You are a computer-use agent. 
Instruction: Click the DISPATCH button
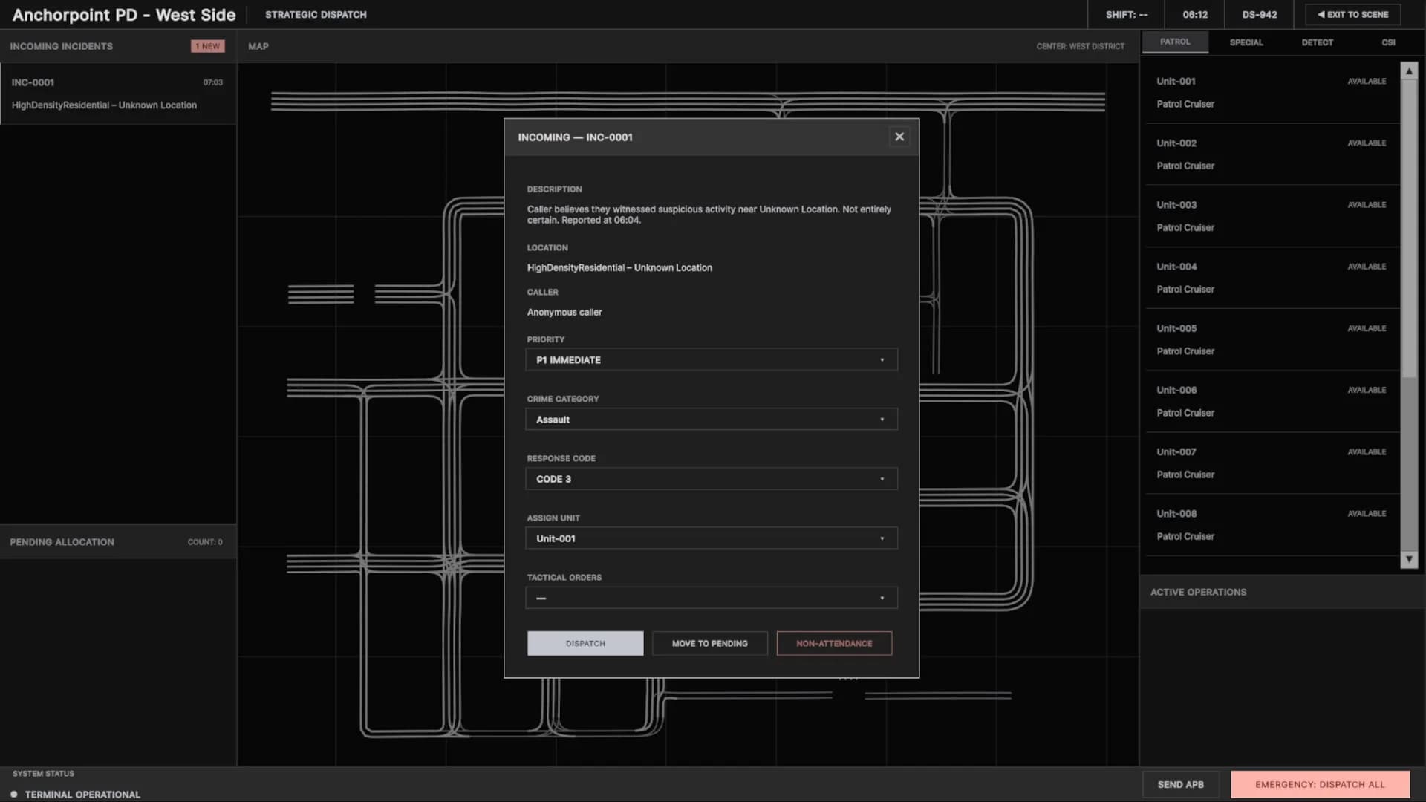pos(585,643)
